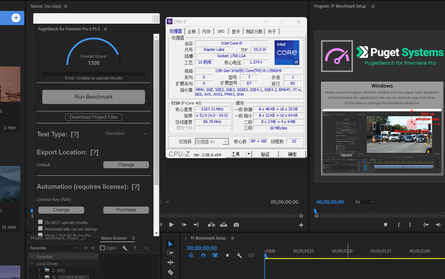This screenshot has height=279, width=445.
Task: Select the Track Select Forward tool
Action: [x=170, y=253]
